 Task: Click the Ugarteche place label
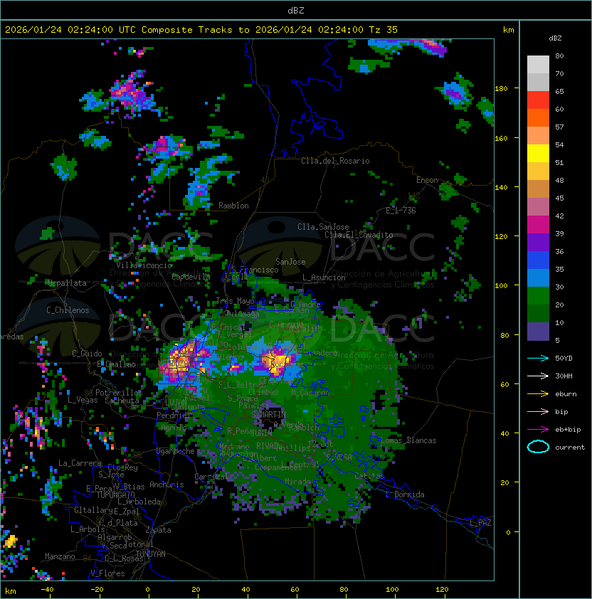176,452
